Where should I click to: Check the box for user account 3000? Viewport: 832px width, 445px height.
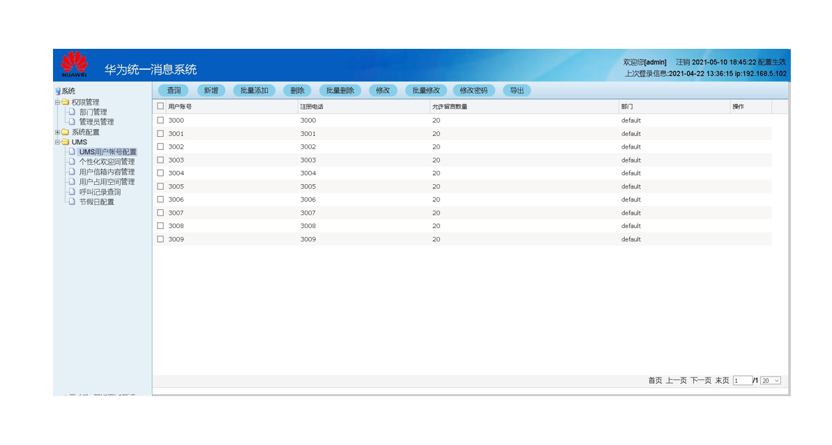pos(160,121)
